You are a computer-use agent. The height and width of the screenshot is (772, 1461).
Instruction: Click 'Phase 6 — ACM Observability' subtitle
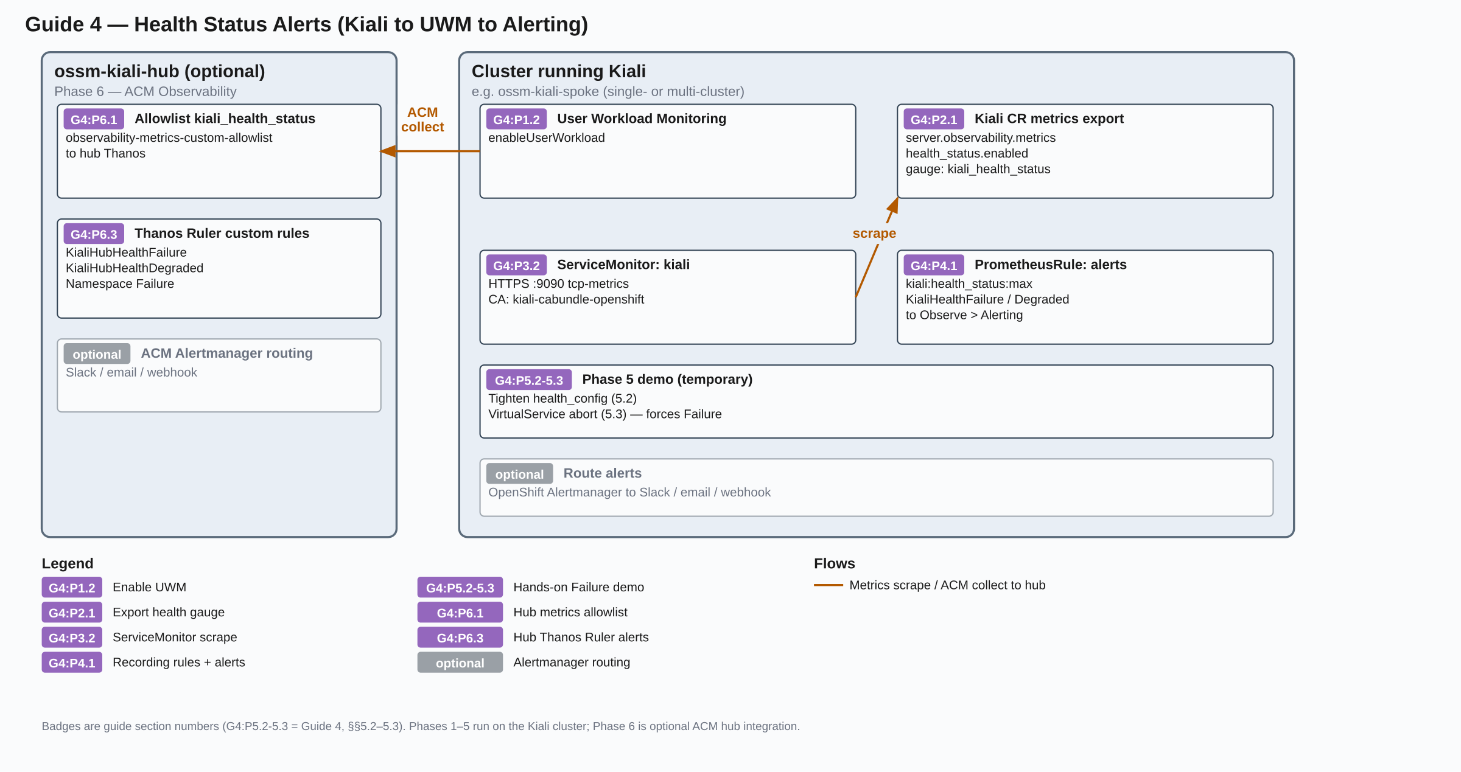145,92
